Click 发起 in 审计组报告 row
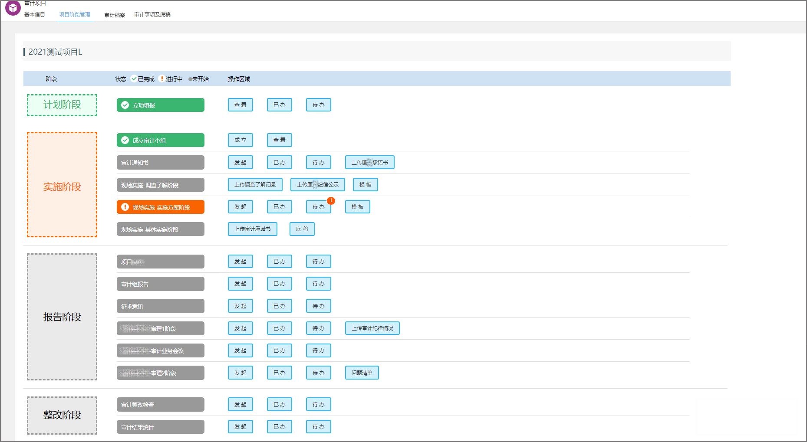The width and height of the screenshot is (807, 442). 240,283
